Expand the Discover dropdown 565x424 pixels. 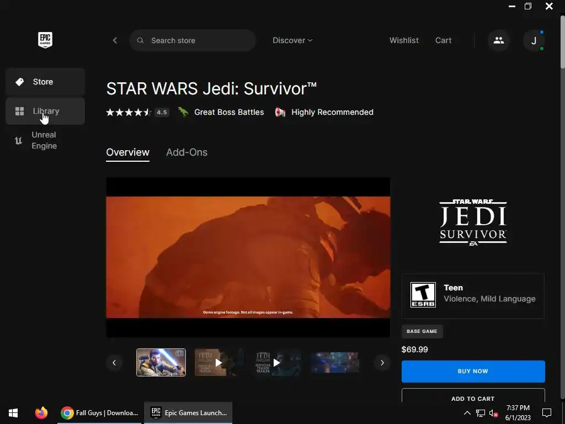[x=292, y=40]
